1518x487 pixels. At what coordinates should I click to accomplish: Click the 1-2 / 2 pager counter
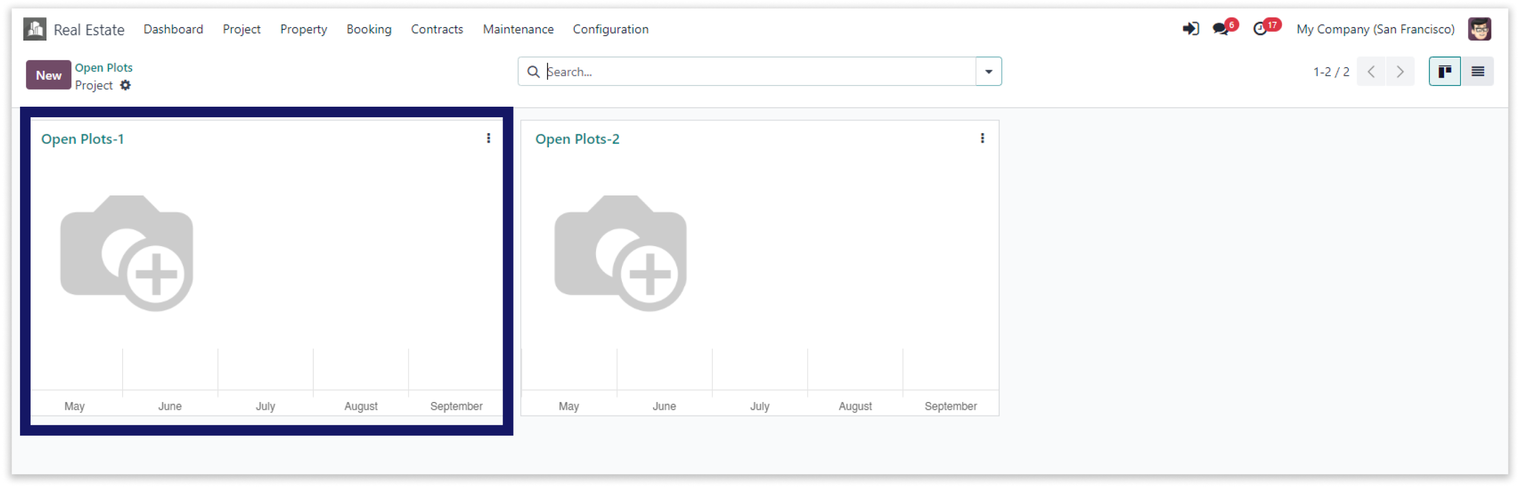pyautogui.click(x=1331, y=72)
